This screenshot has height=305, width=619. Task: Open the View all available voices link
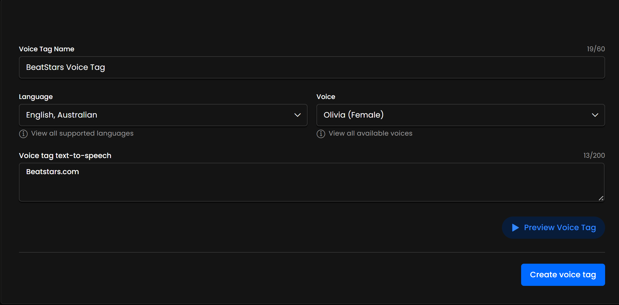click(x=370, y=133)
